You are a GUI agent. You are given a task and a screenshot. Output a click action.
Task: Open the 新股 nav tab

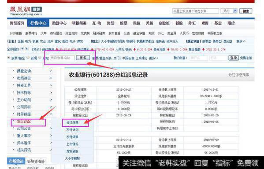coord(179,23)
